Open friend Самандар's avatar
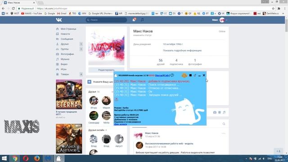The height and width of the screenshot is (162, 288). point(94,116)
